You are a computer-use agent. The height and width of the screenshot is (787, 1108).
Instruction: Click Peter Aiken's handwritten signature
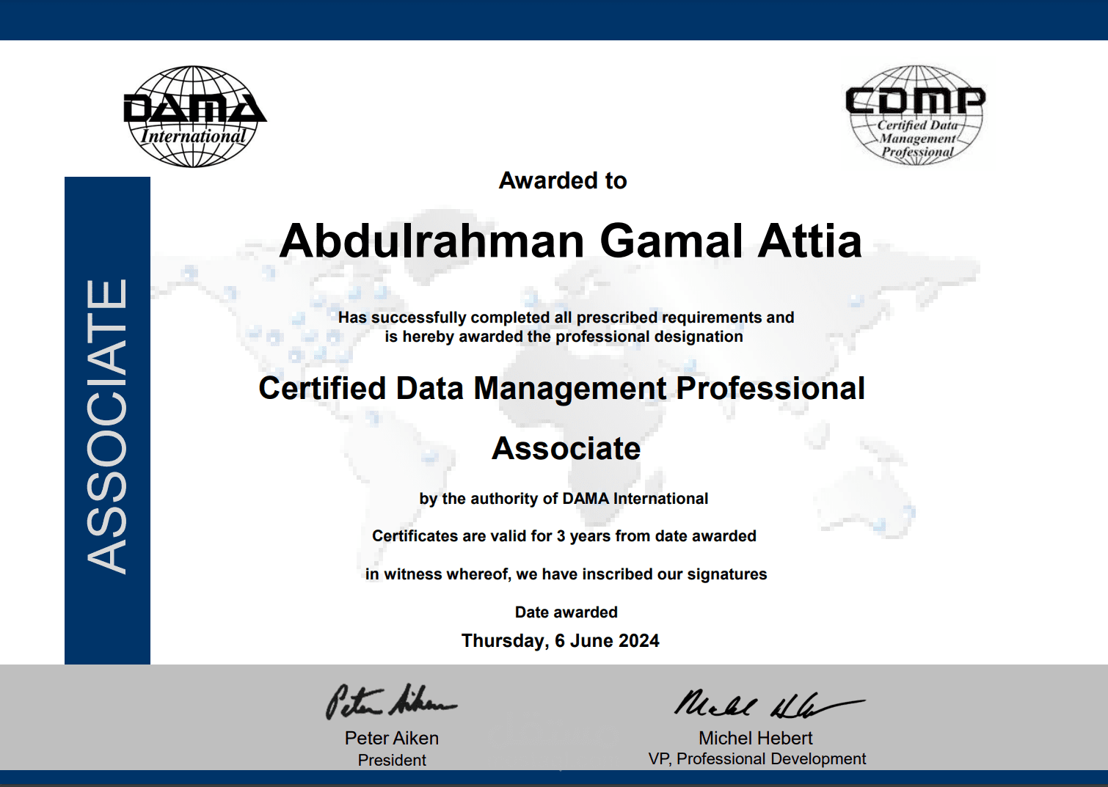391,702
